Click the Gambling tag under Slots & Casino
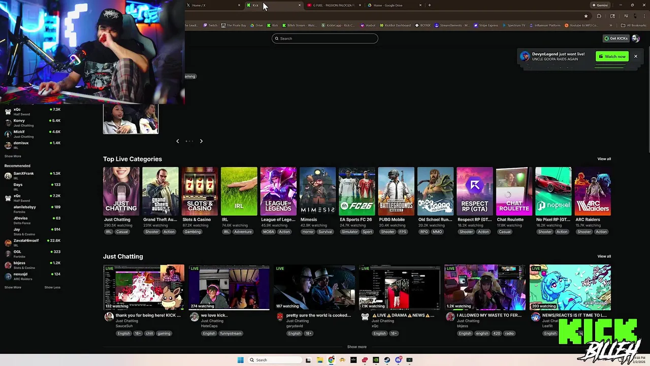650x366 pixels. click(x=192, y=232)
